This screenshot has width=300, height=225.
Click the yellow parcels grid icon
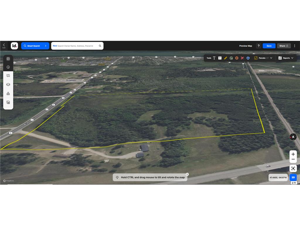coord(255,58)
